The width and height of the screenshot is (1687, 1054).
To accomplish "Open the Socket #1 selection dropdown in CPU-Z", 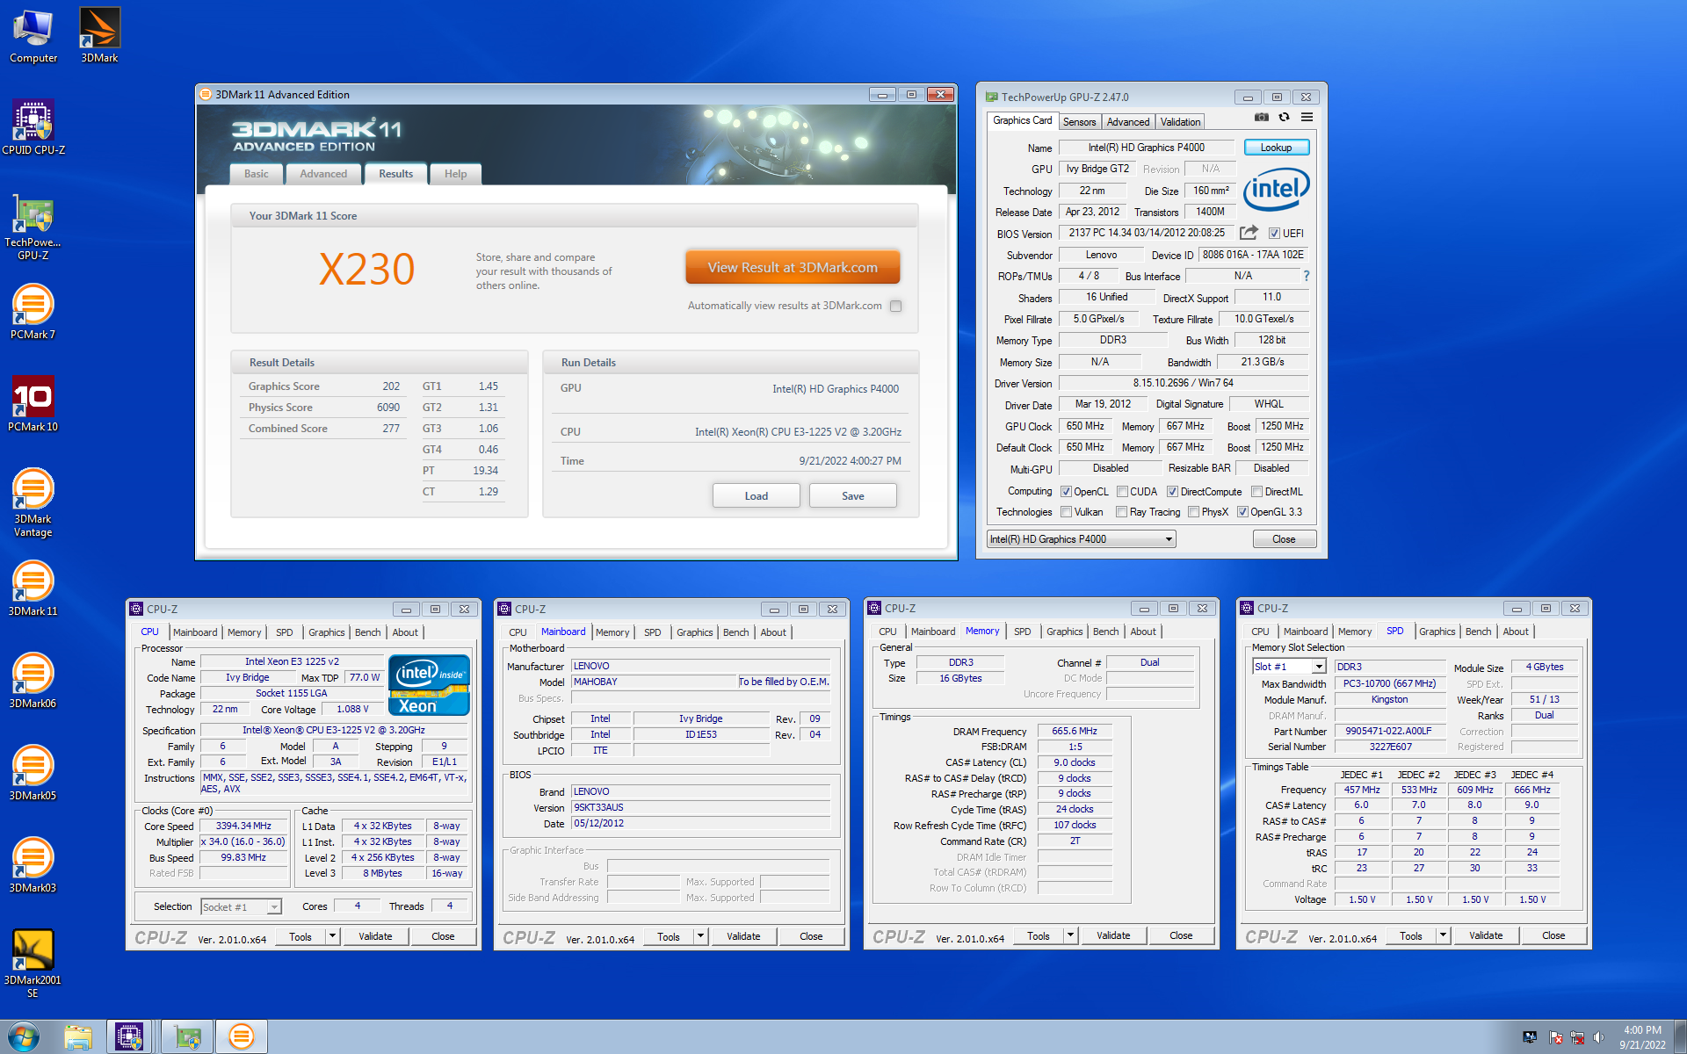I will [241, 907].
